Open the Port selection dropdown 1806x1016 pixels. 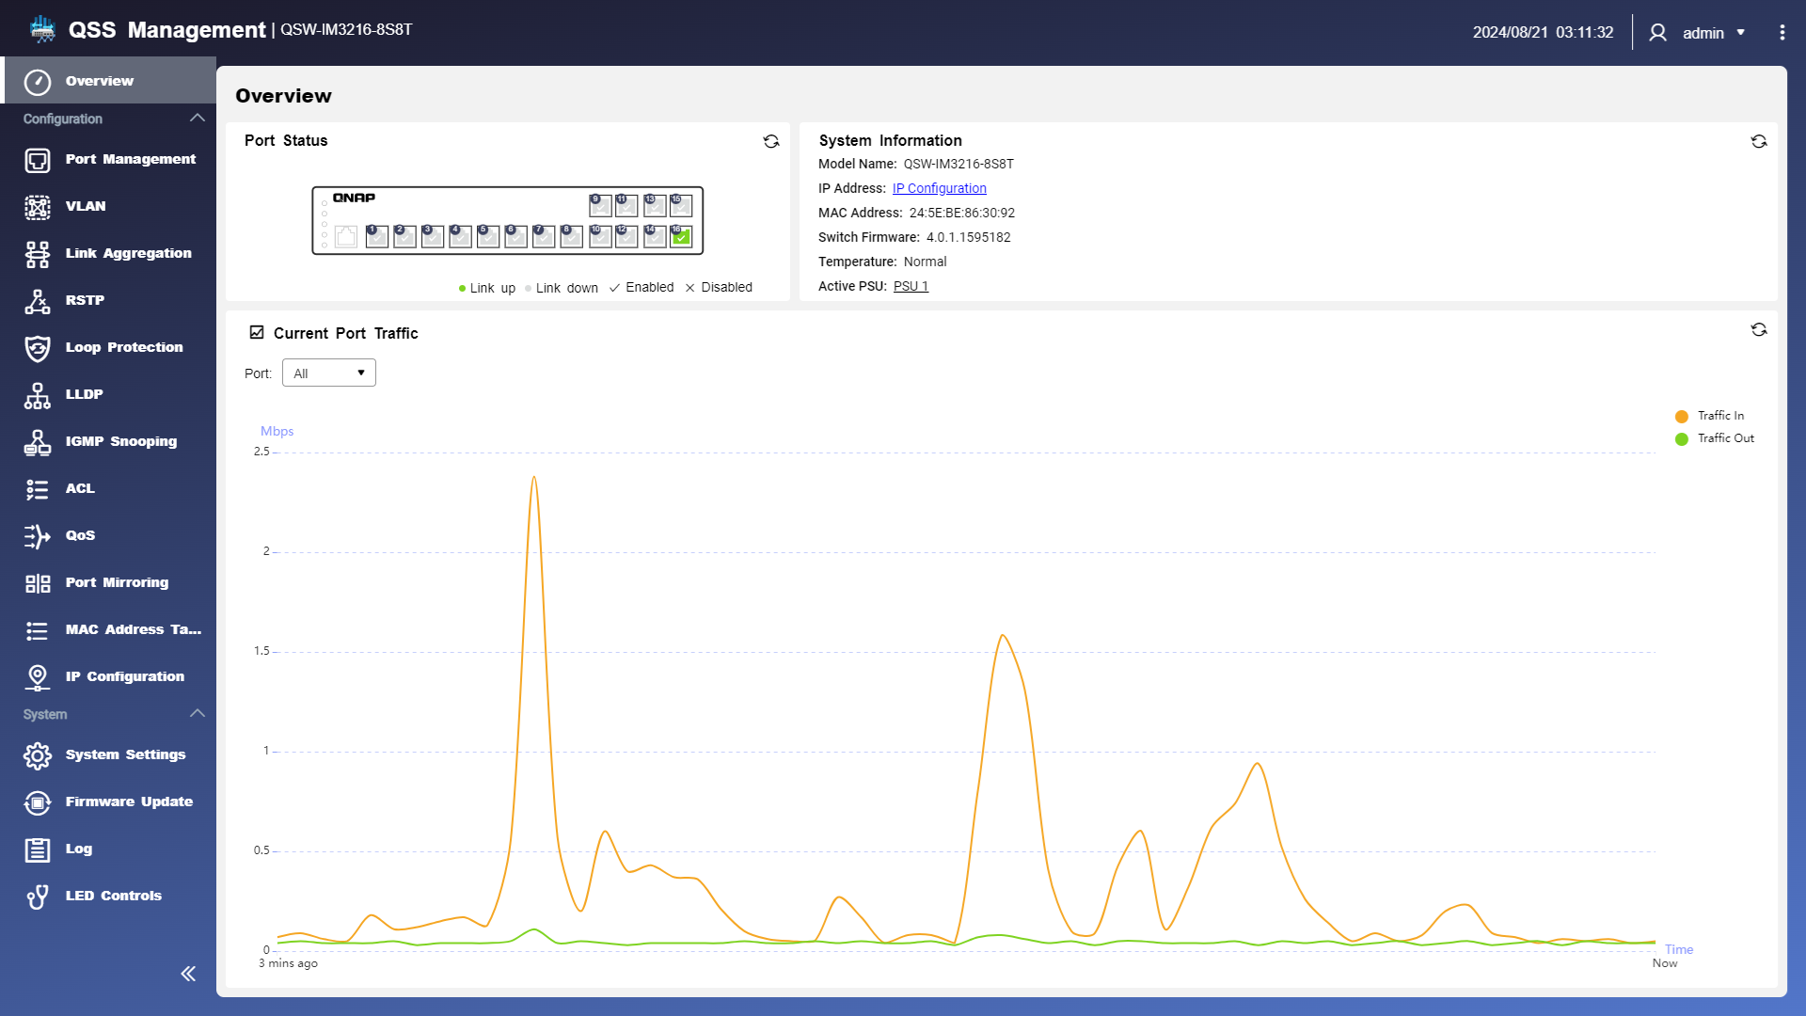[x=328, y=373]
